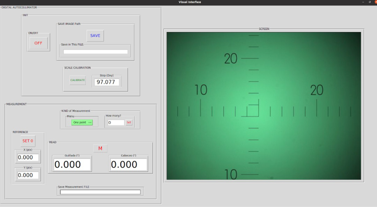The image size is (377, 207).
Task: Focus the 'Save in This FILE' field
Action: 95,52
